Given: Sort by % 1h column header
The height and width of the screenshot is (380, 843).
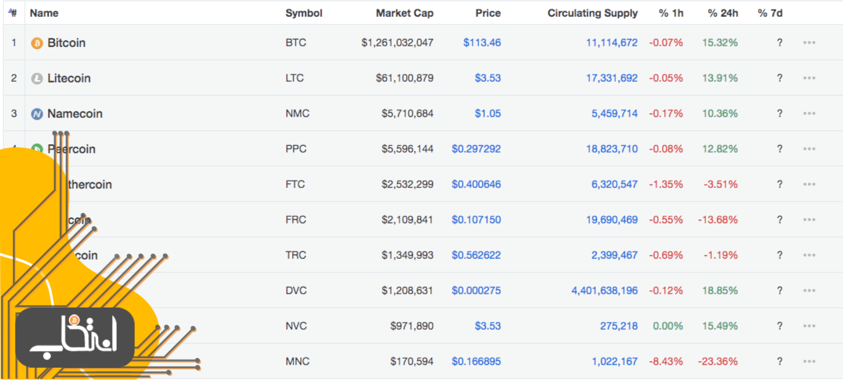Looking at the screenshot, I should tap(671, 13).
